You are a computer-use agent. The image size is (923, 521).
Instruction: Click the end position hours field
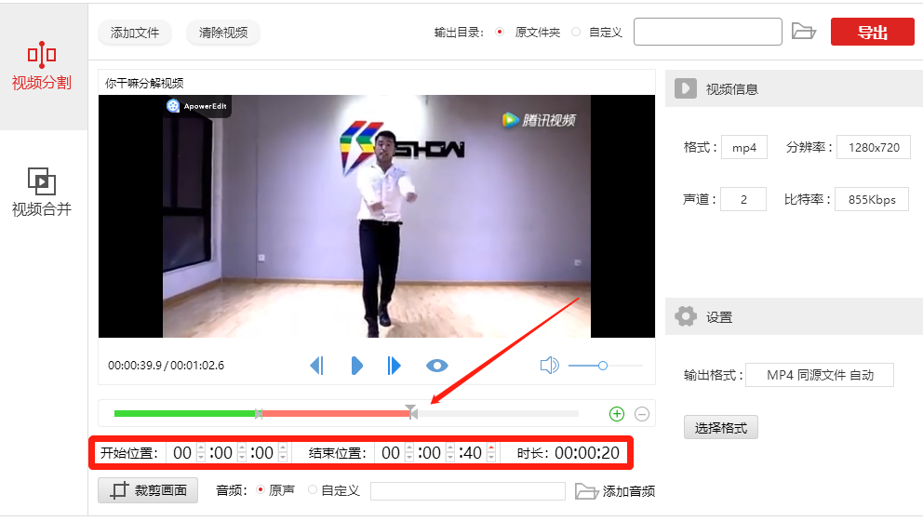point(391,453)
